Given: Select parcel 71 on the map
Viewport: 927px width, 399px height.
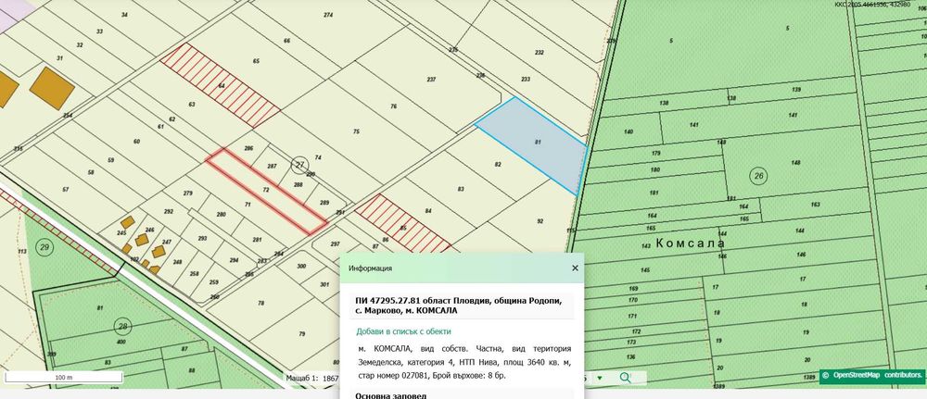Looking at the screenshot, I should [248, 205].
